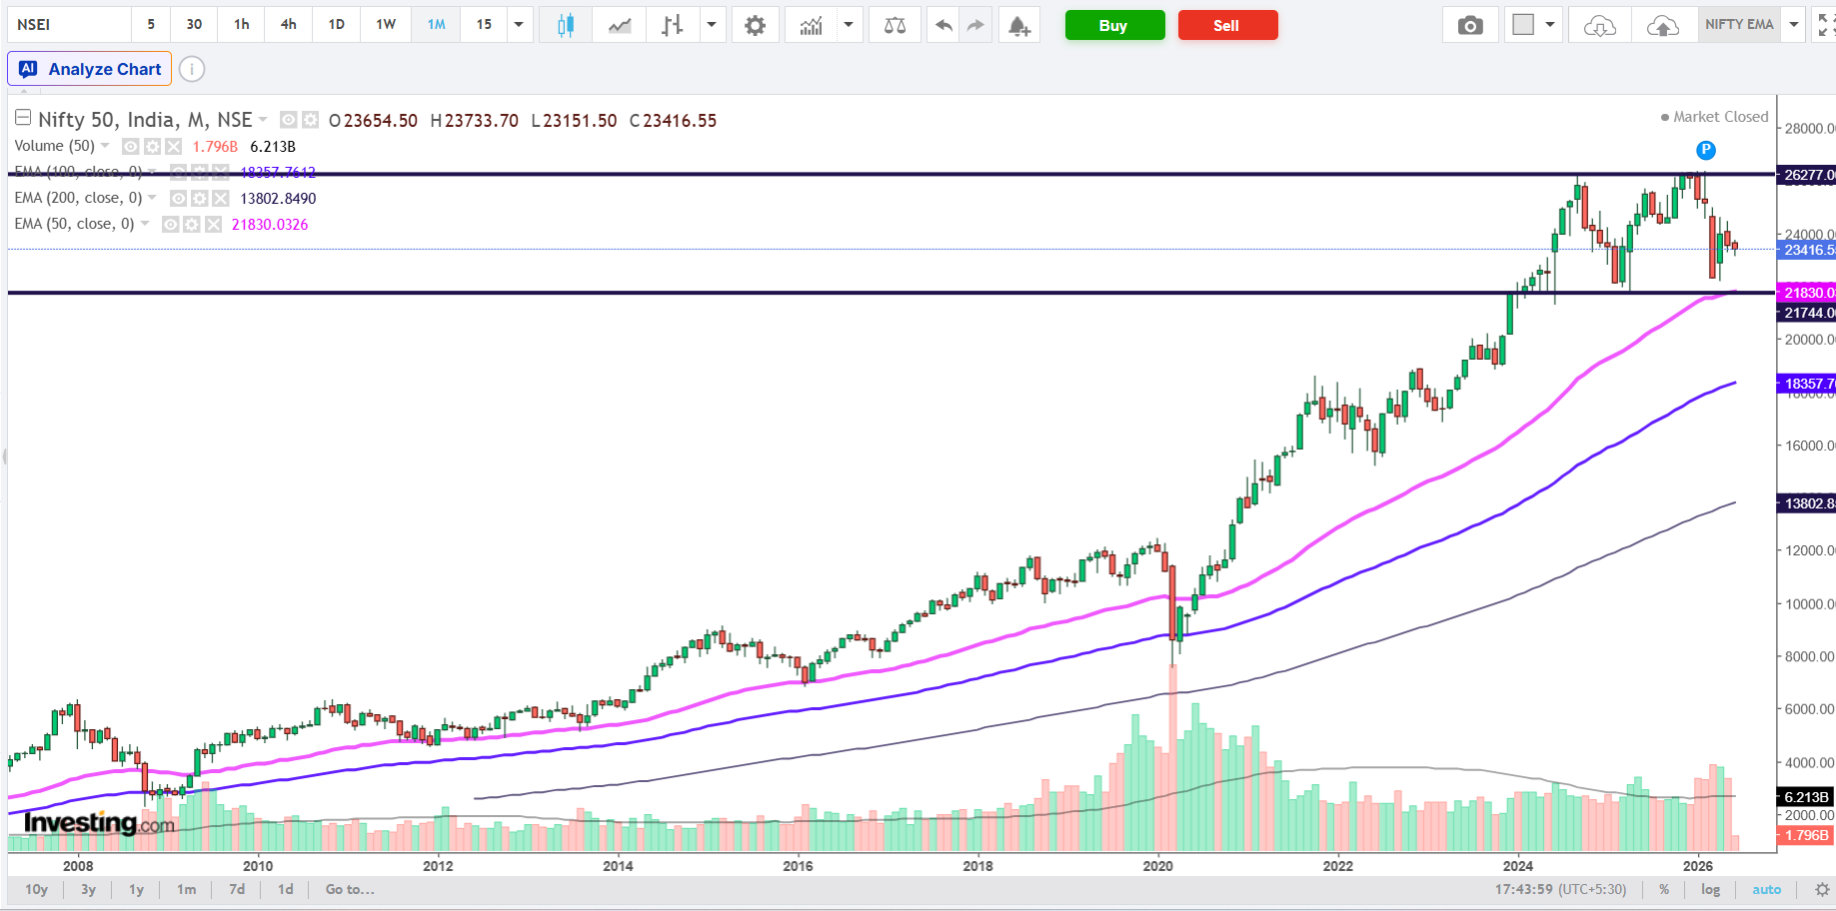This screenshot has height=911, width=1836.
Task: Toggle EMA (50, close, 0) visibility eye
Action: tap(170, 224)
